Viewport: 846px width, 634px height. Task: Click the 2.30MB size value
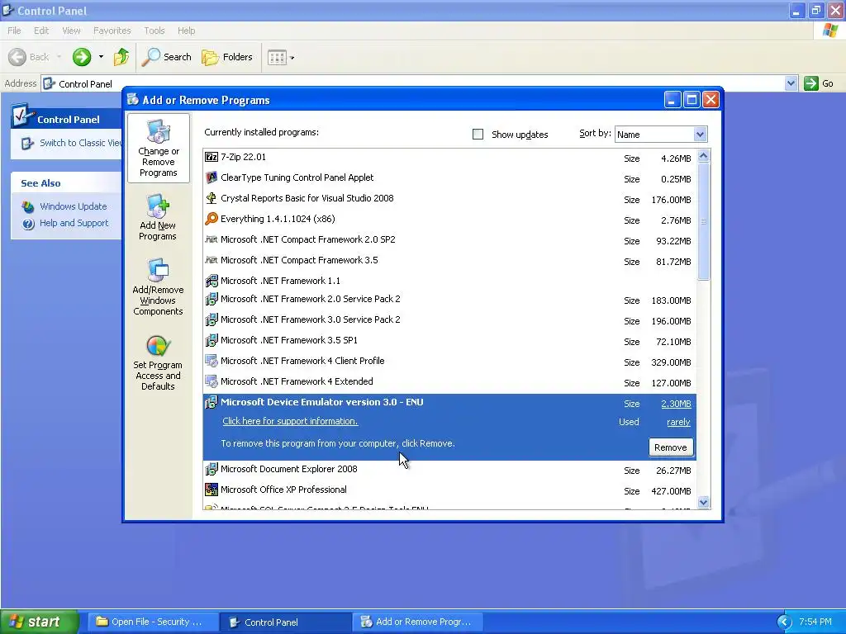coord(676,404)
